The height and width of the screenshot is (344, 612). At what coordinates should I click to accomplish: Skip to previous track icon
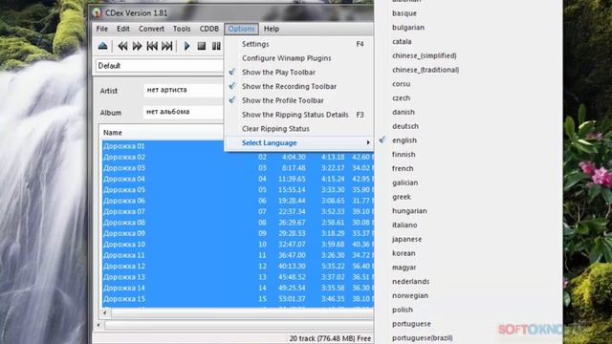(152, 46)
